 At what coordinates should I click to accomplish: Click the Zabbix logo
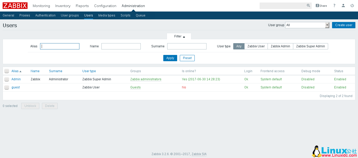[x=15, y=6]
